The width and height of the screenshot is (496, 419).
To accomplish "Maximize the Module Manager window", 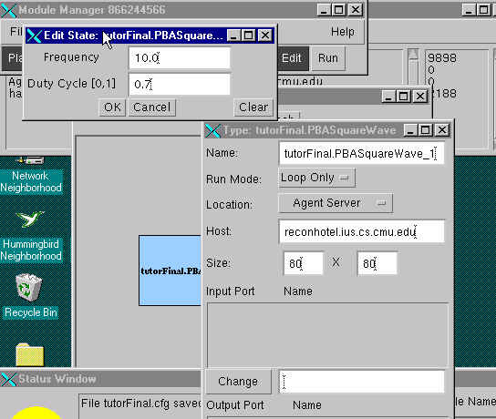I will 339,10.
